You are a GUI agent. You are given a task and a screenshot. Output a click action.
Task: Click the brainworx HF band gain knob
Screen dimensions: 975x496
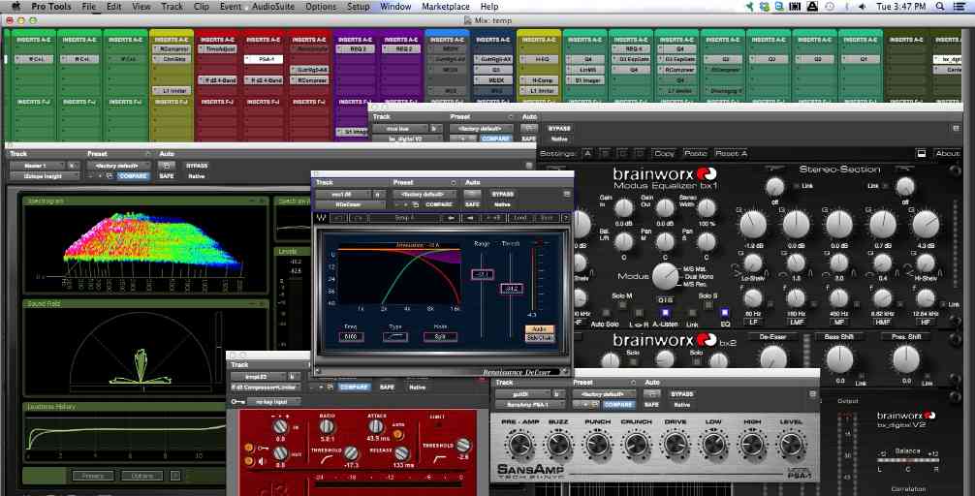tap(926, 224)
